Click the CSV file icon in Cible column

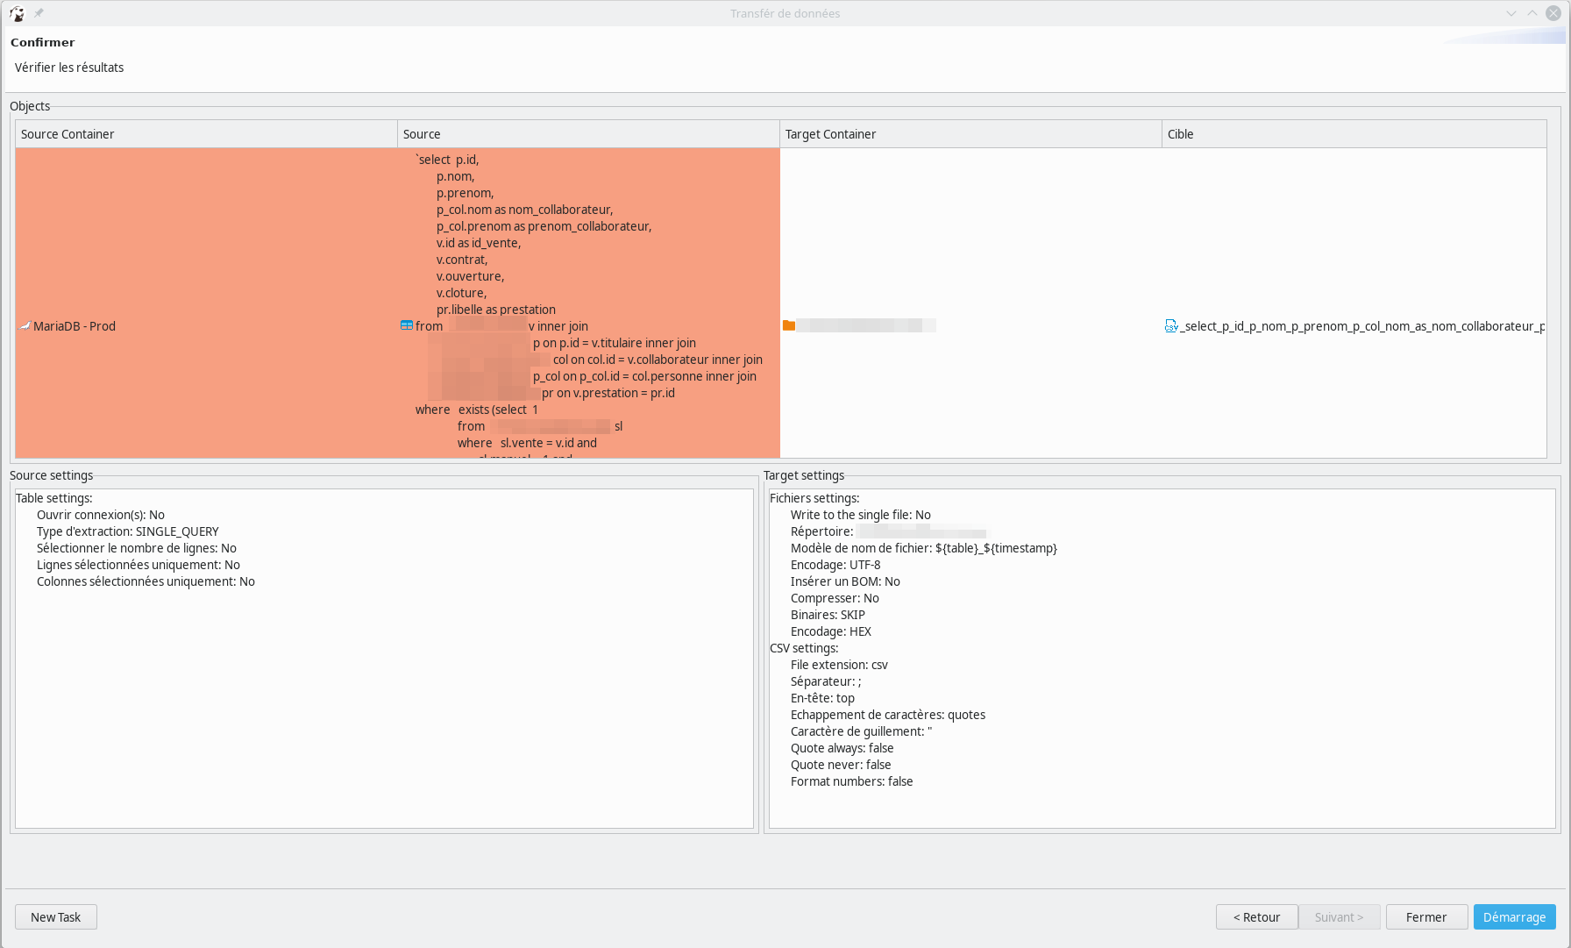tap(1171, 326)
